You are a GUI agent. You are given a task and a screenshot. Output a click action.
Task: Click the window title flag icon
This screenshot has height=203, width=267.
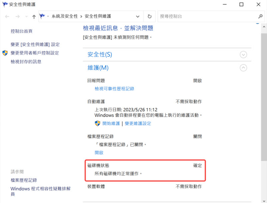5,4
